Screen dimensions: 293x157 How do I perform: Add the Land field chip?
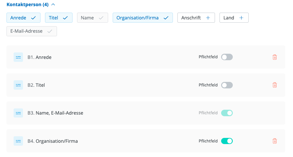pos(234,18)
